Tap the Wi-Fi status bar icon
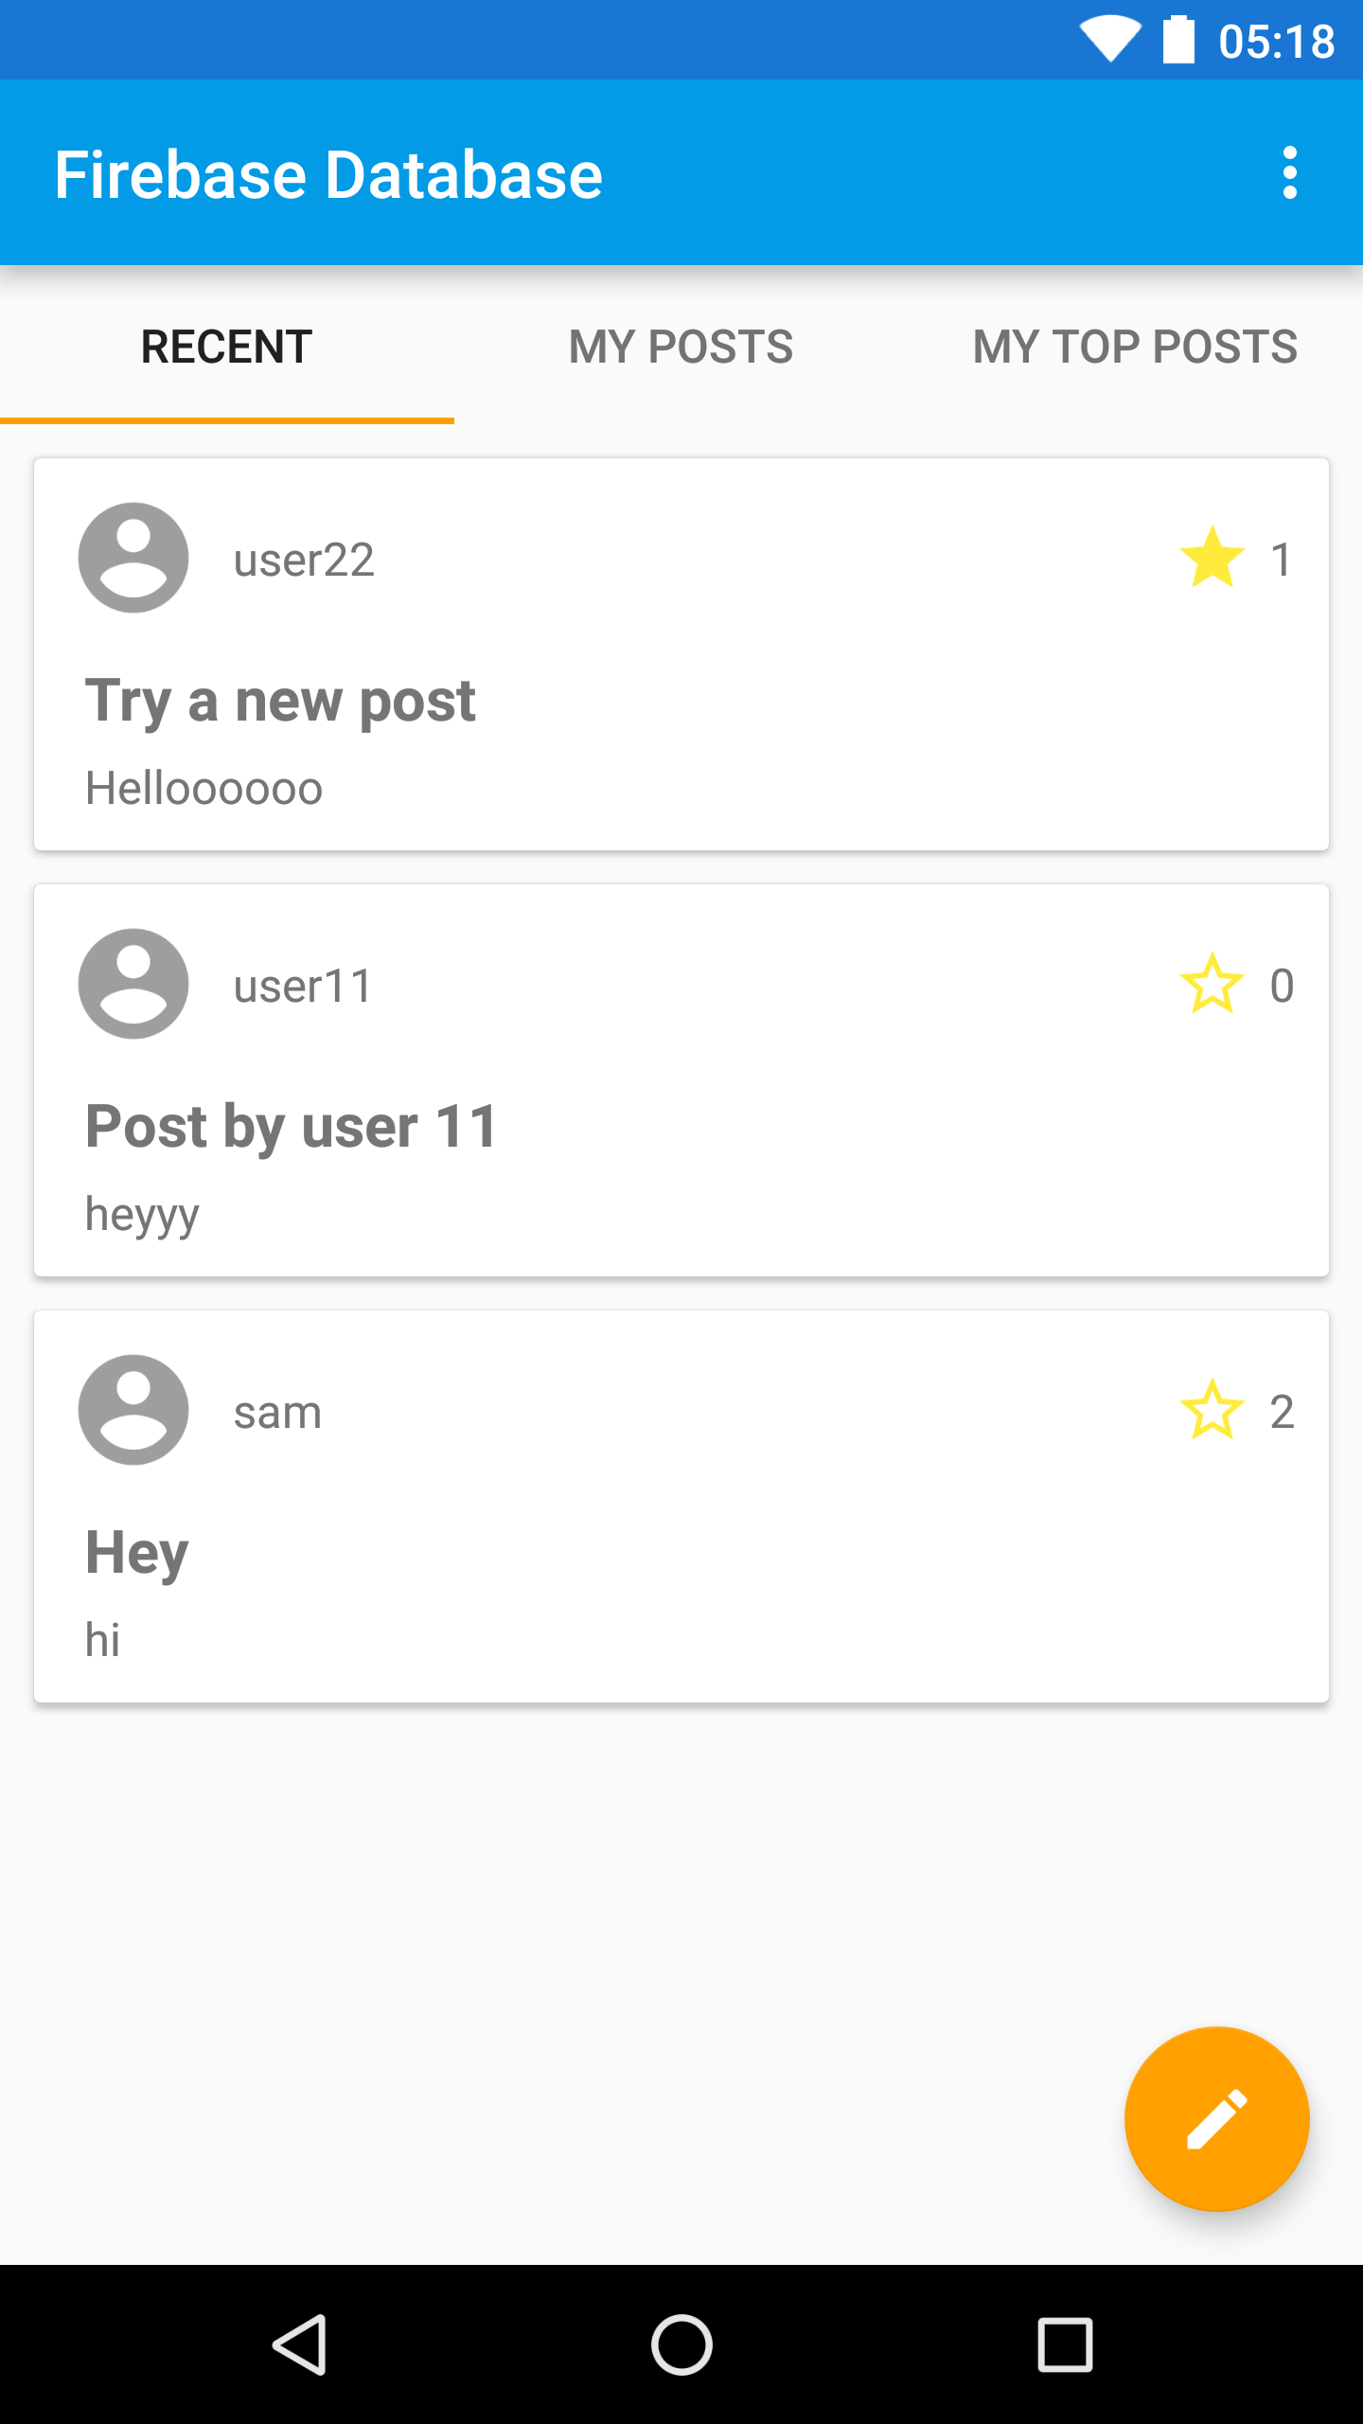Viewport: 1363px width, 2424px height. 1110,40
